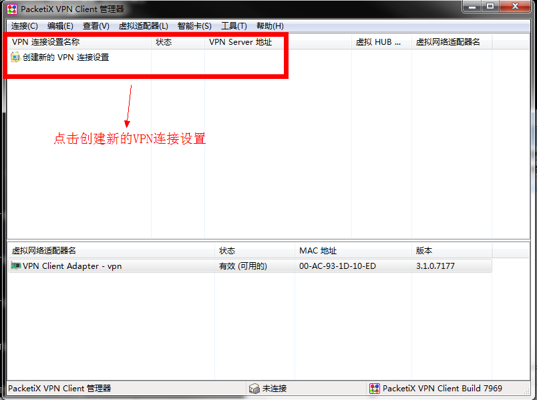This screenshot has height=400, width=537.
Task: Select the 创建新的 VPN 连接设置 list entry
Action: click(65, 58)
